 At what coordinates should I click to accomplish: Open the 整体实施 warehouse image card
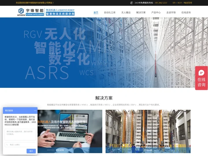click(148, 131)
